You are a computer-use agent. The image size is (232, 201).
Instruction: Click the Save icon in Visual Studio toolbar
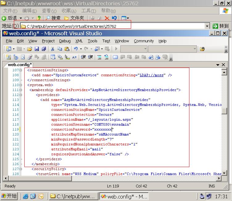pos(37,49)
